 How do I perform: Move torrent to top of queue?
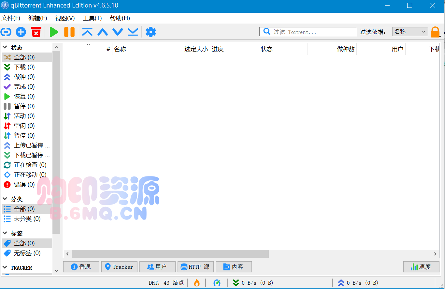click(x=87, y=32)
